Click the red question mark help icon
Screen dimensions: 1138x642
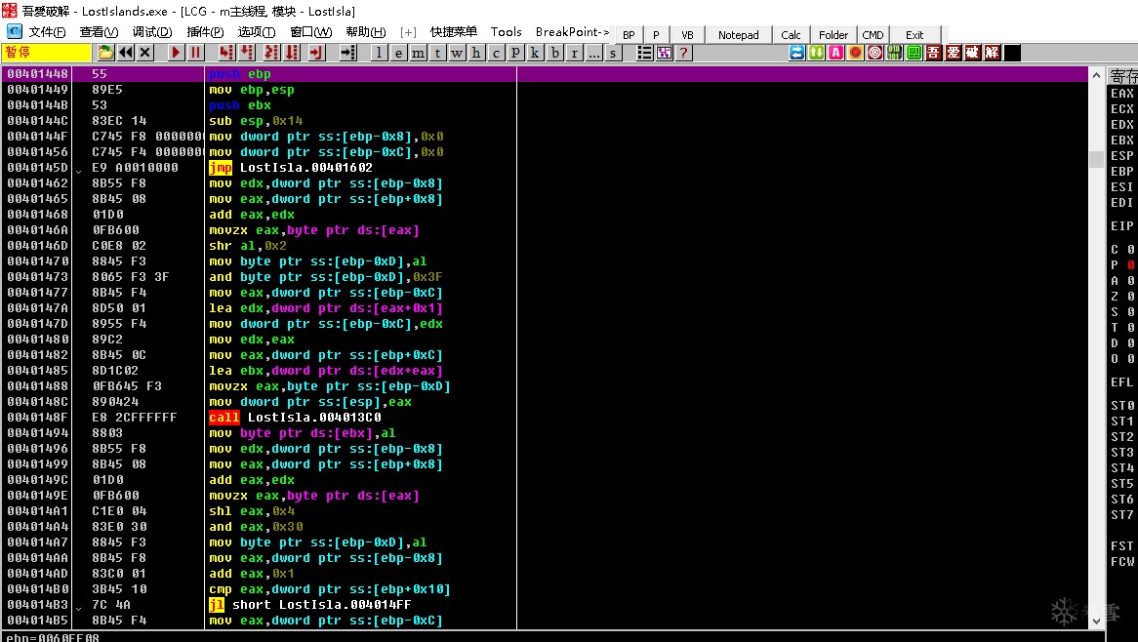tap(683, 53)
